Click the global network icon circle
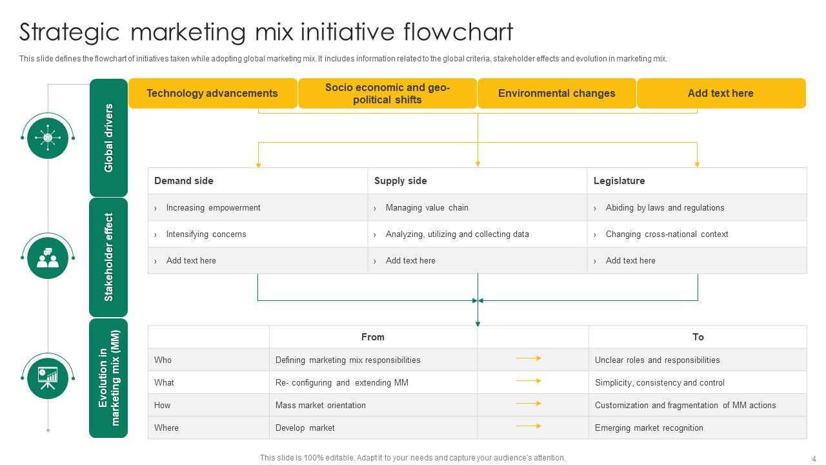The image size is (826, 465). 48,138
